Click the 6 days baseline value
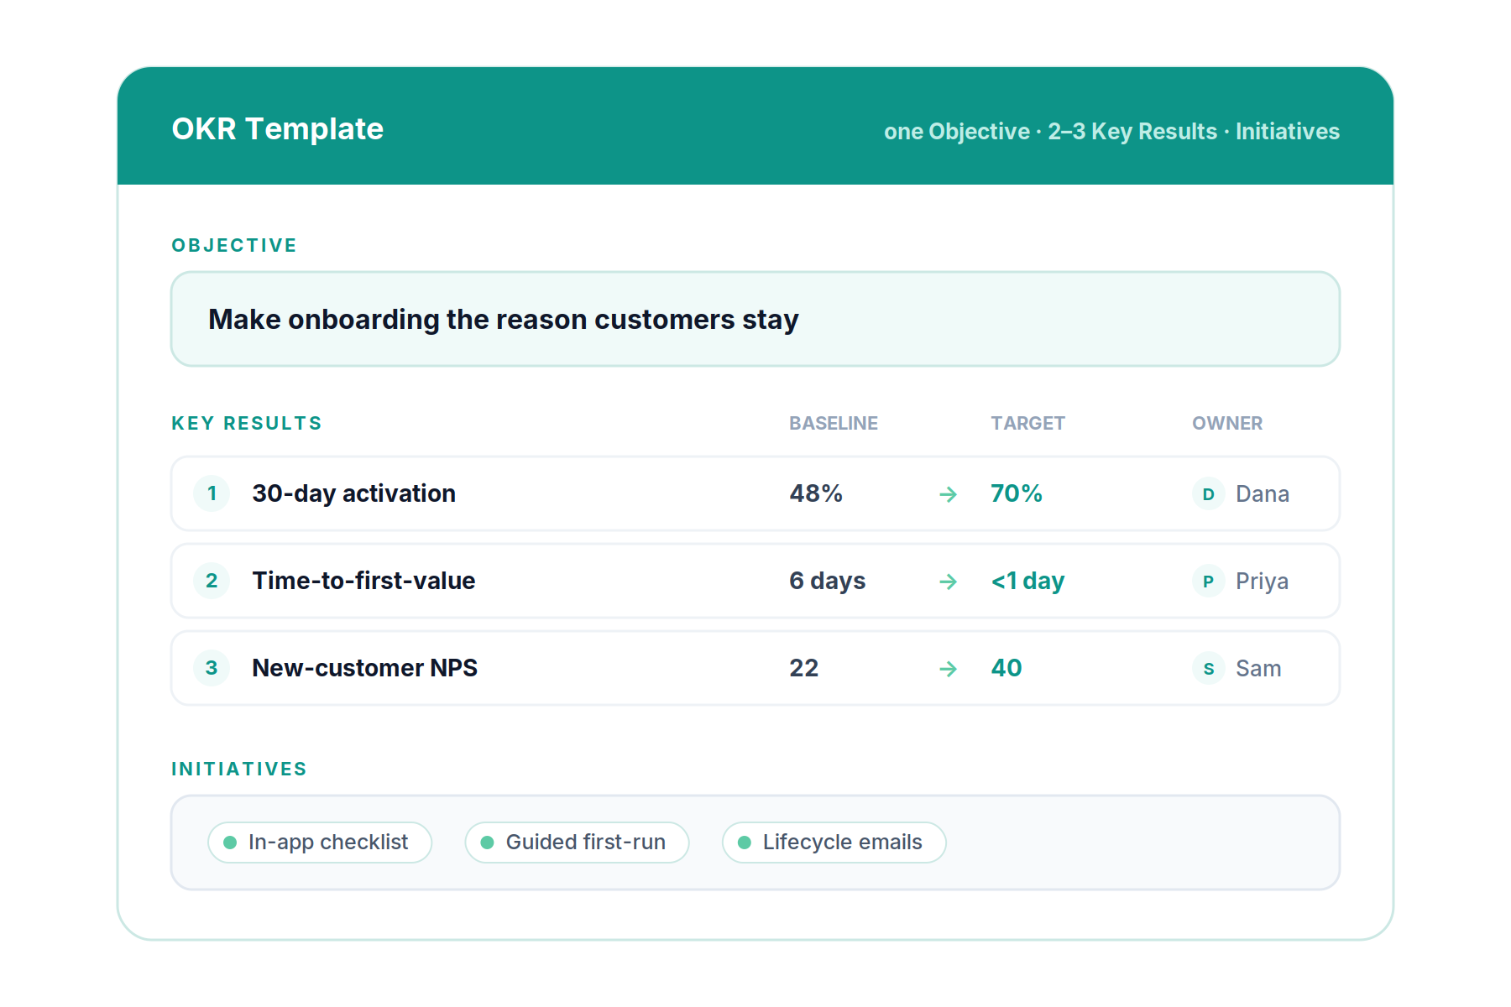Viewport: 1511px width, 1007px height. [828, 581]
